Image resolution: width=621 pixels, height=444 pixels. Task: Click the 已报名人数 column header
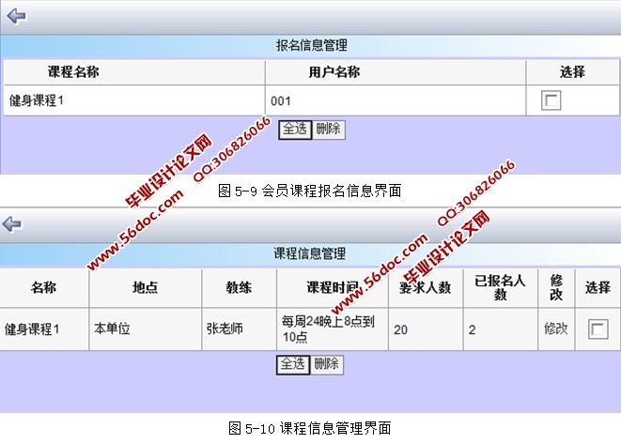click(500, 287)
